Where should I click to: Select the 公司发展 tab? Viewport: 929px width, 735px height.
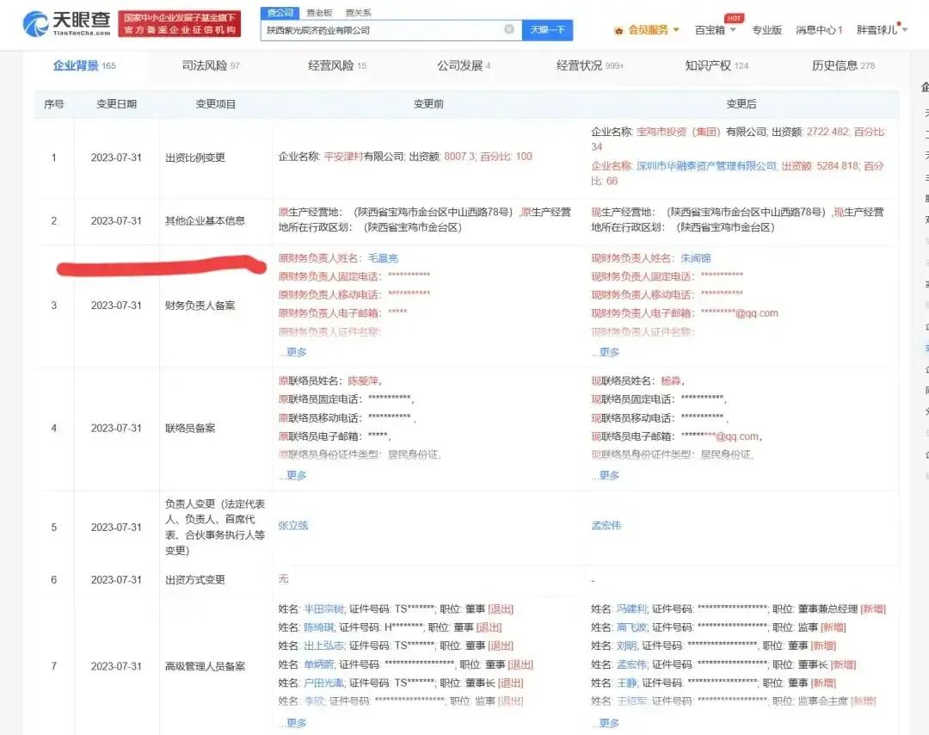(464, 65)
